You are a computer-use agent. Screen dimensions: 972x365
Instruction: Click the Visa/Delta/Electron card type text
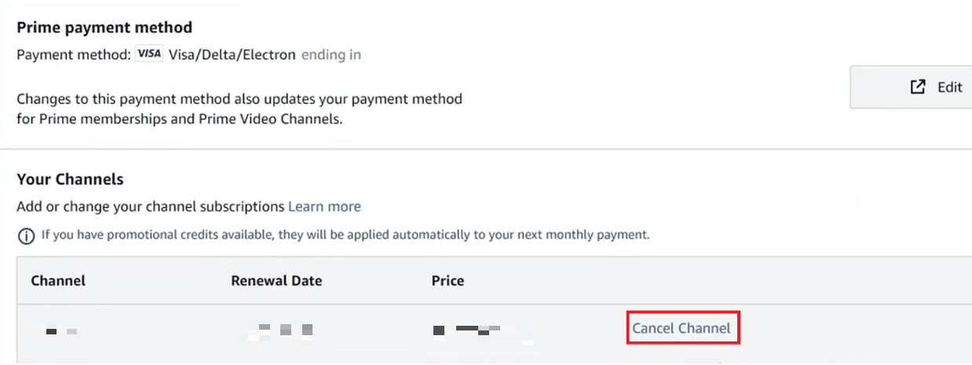(232, 55)
